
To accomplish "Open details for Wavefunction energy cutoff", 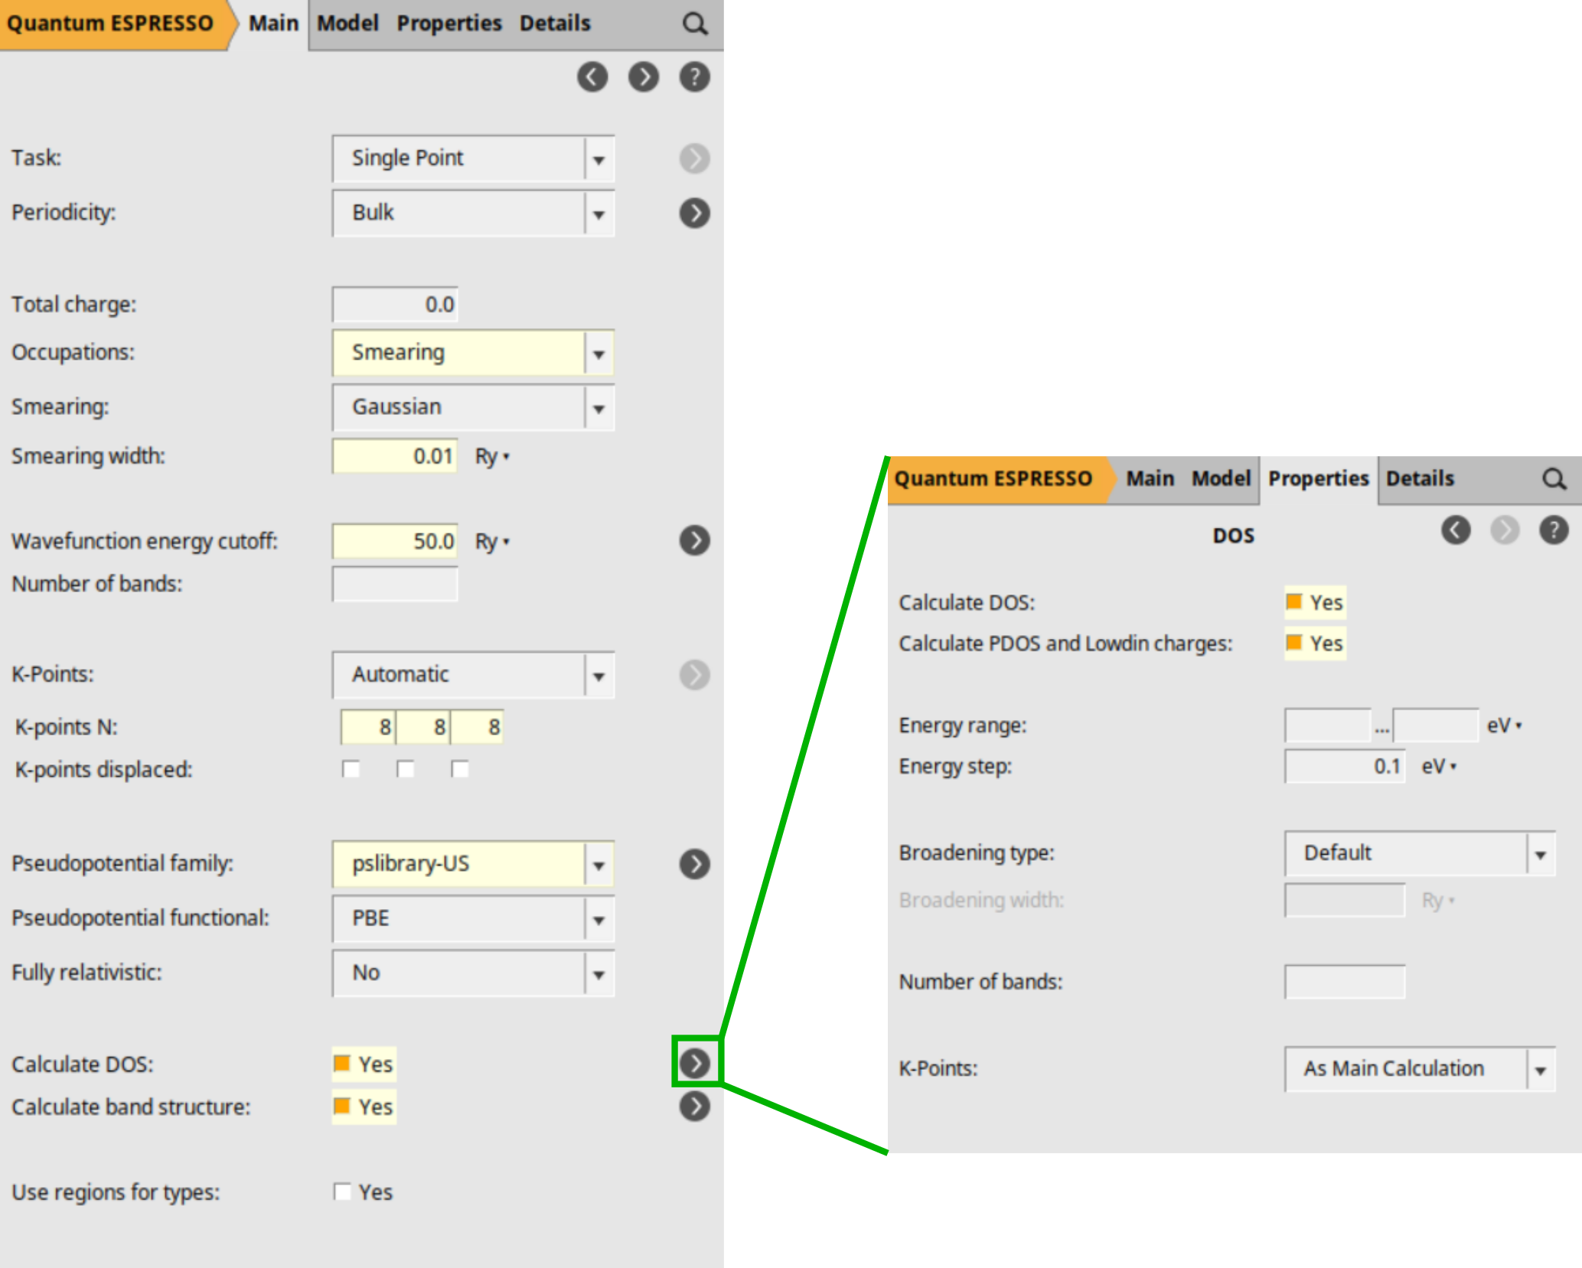I will (x=693, y=540).
